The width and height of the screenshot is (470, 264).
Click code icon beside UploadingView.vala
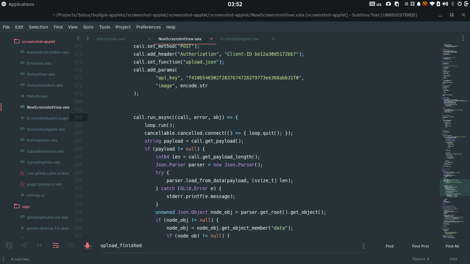[22, 162]
